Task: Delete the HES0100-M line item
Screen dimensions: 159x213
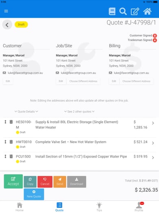Action: [11, 122]
